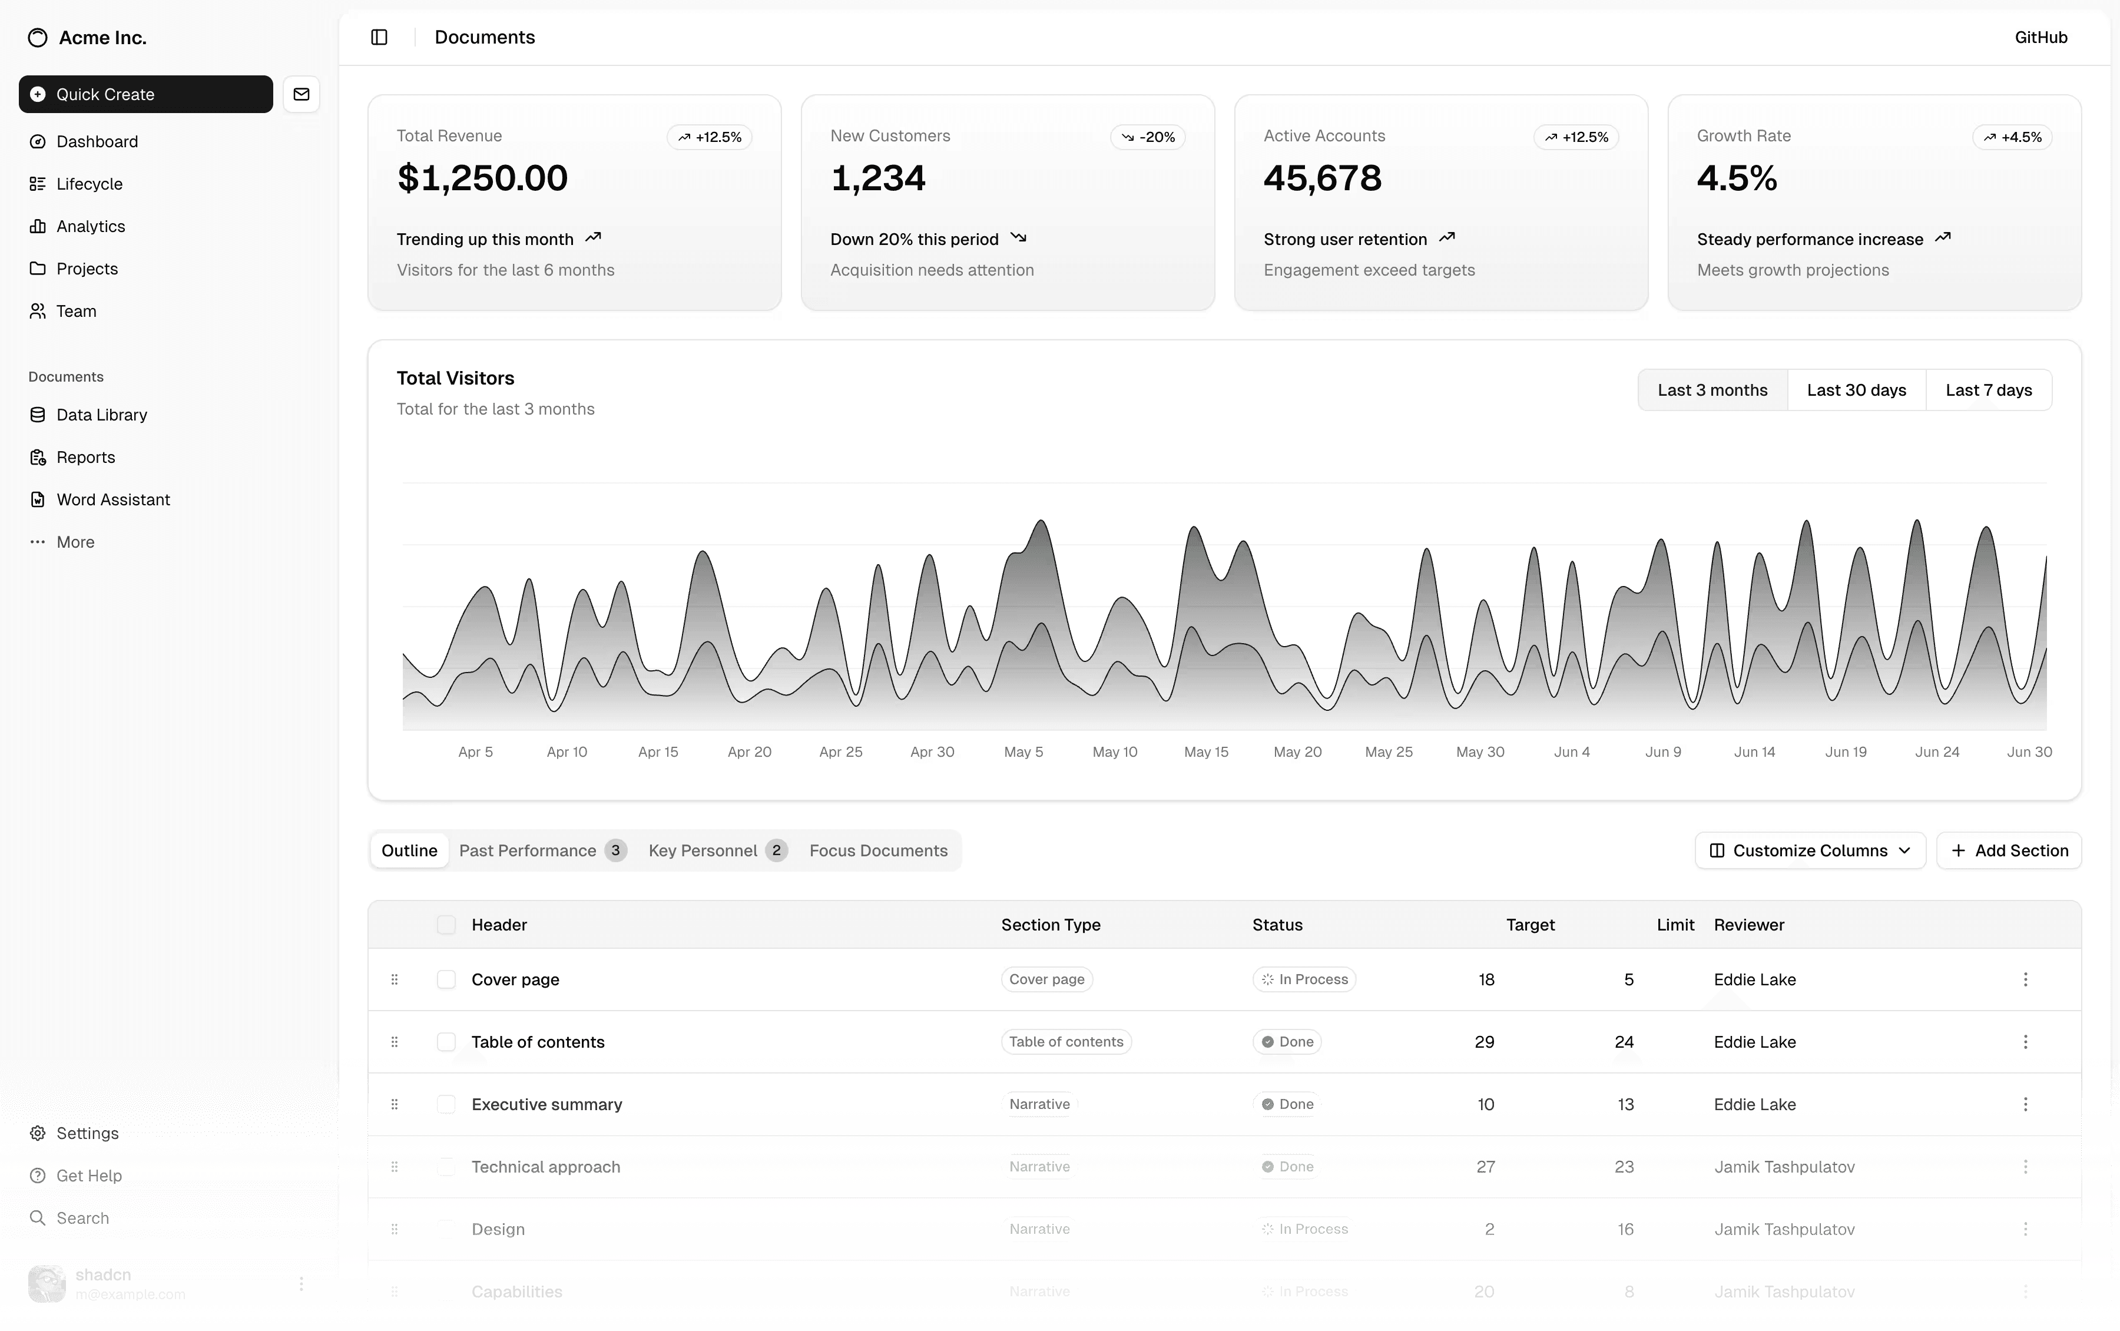Select the Table of contents row checkbox

point(446,1042)
